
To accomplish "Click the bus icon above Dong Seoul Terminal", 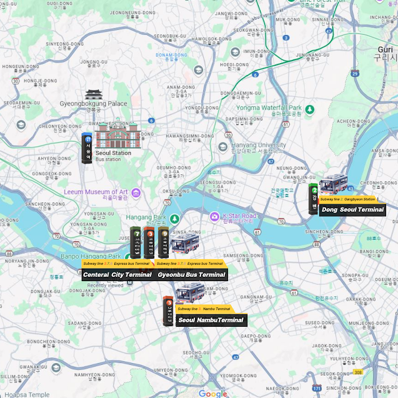I will [333, 184].
